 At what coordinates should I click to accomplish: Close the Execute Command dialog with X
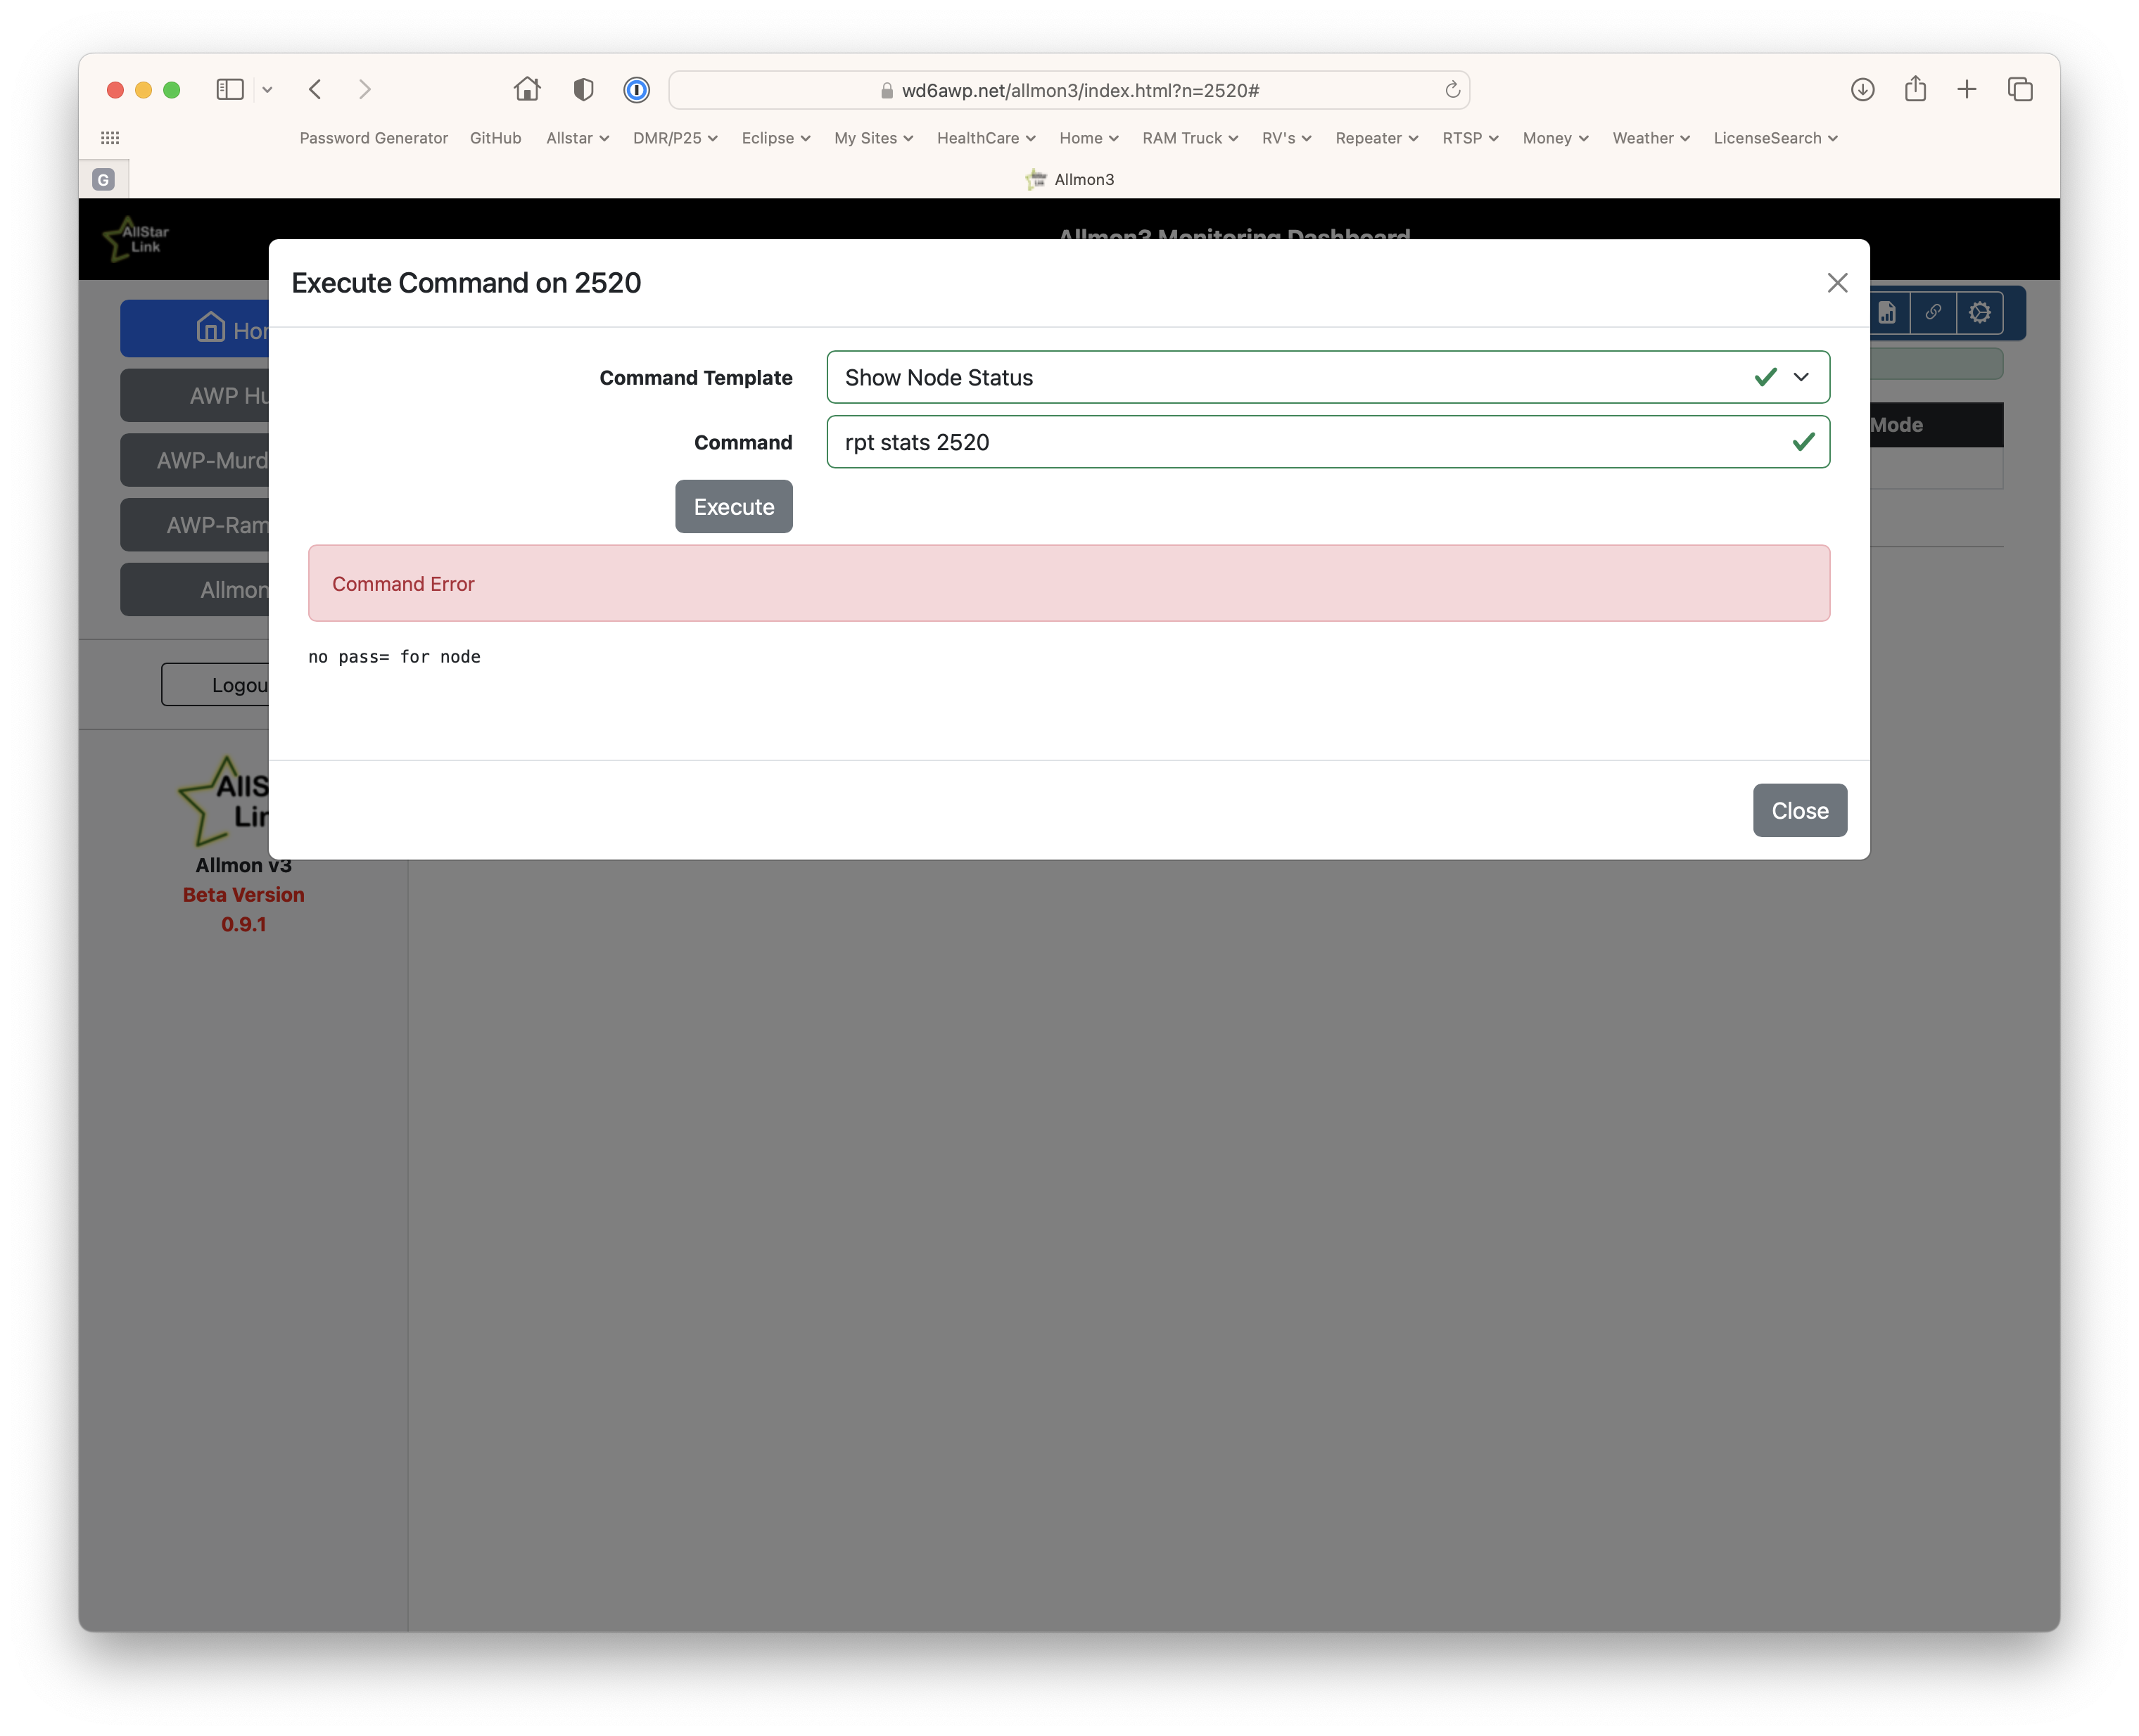[x=1837, y=283]
